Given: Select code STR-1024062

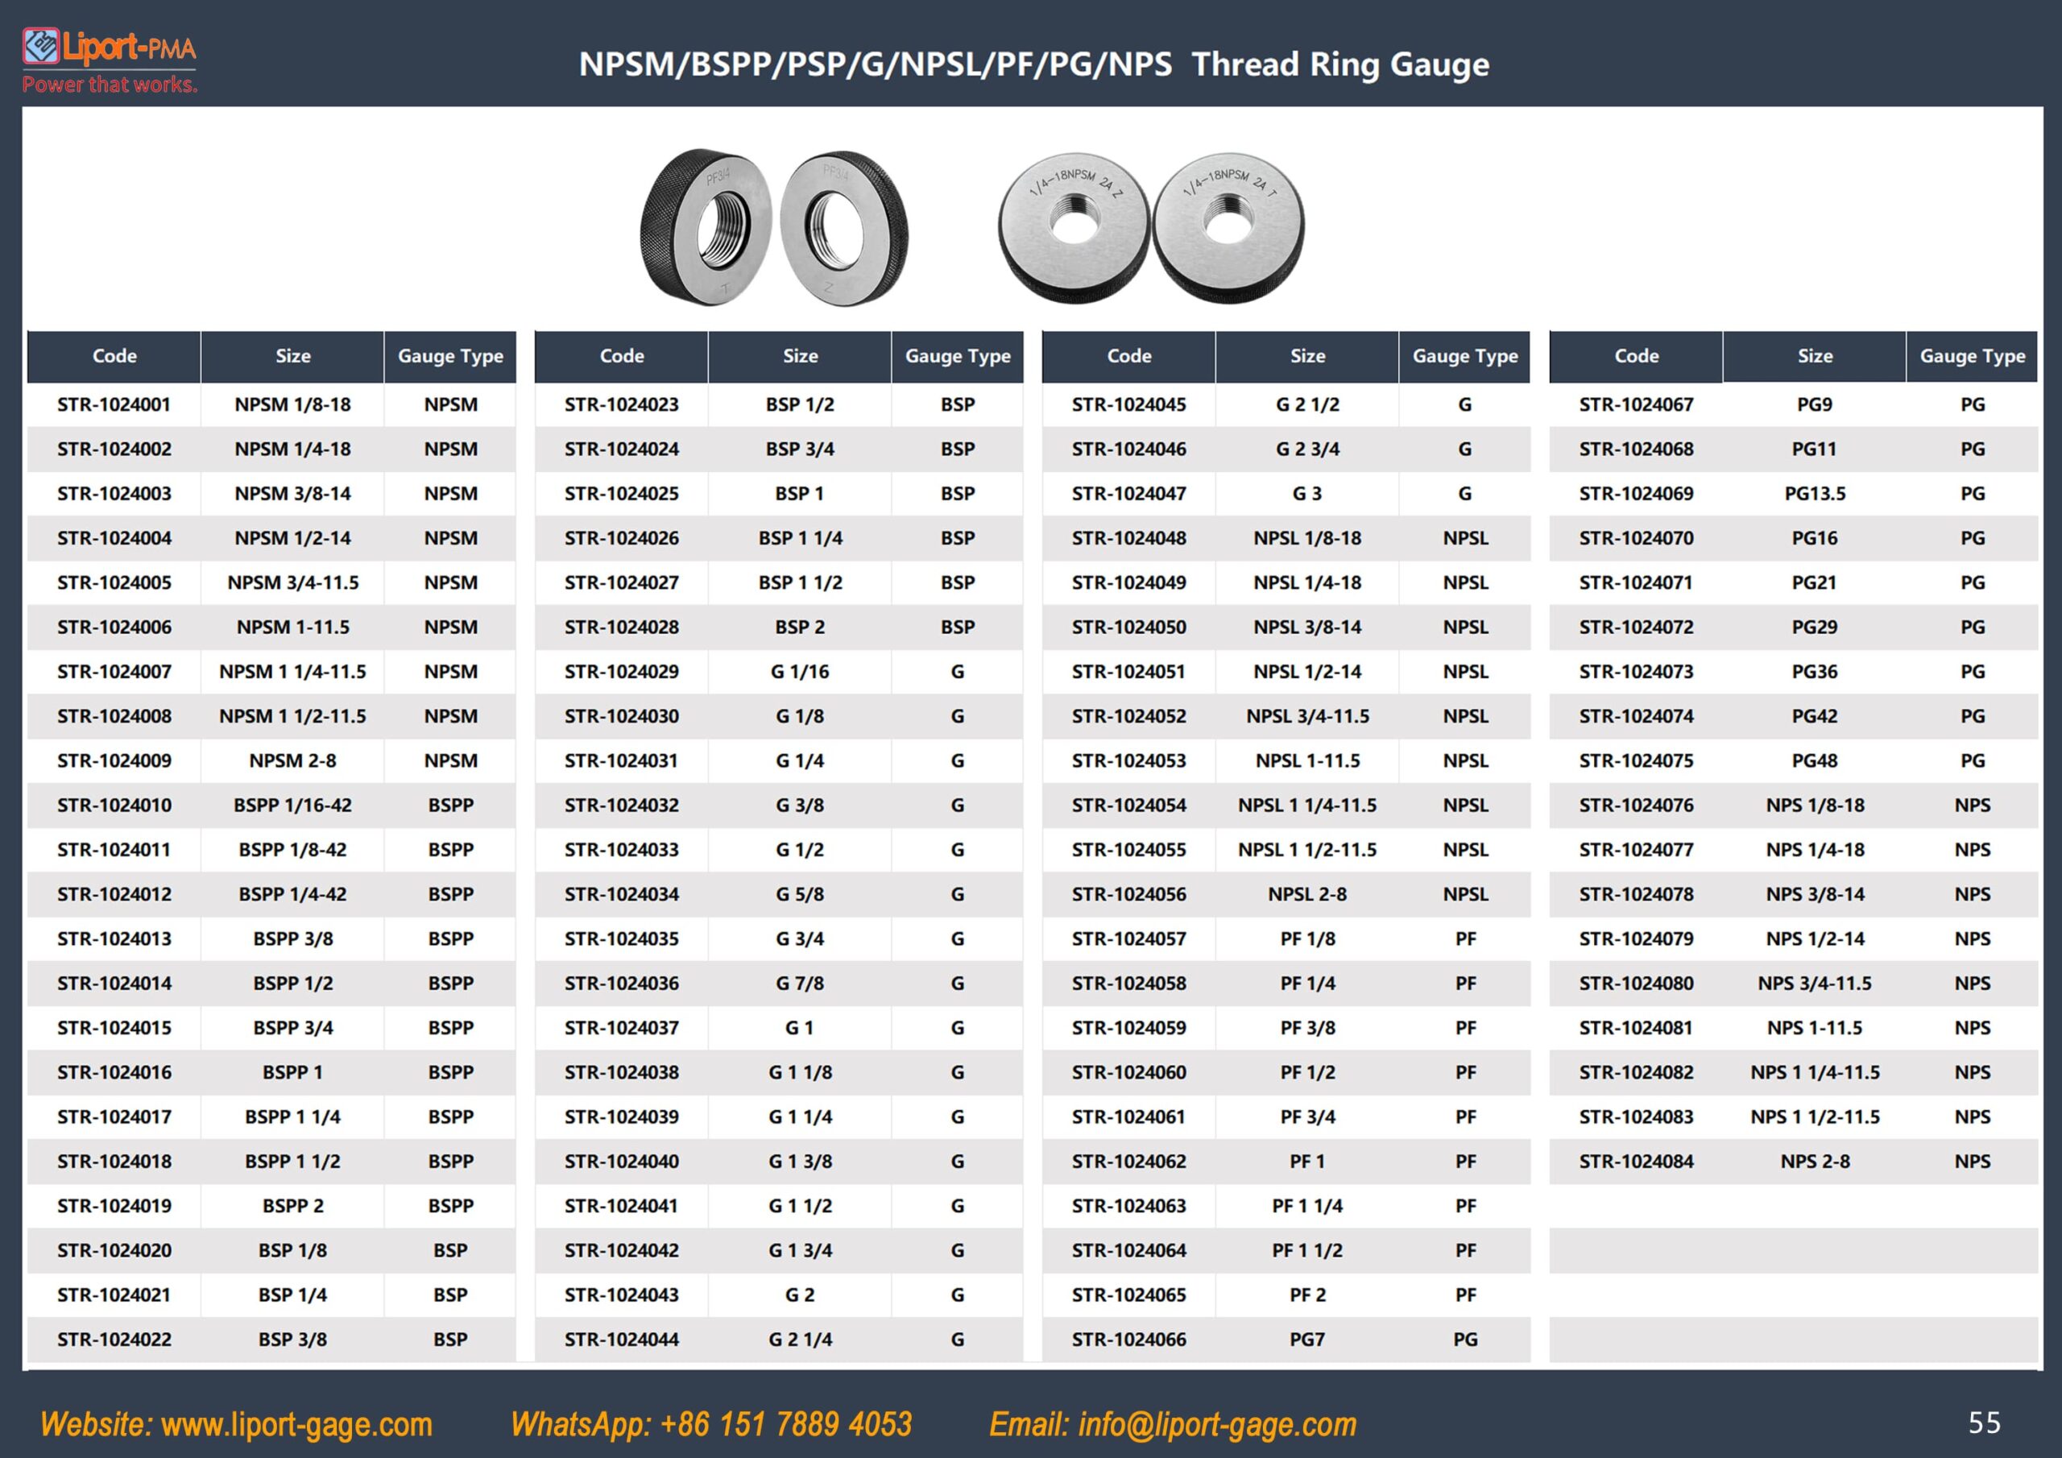Looking at the screenshot, I should pyautogui.click(x=1129, y=1162).
